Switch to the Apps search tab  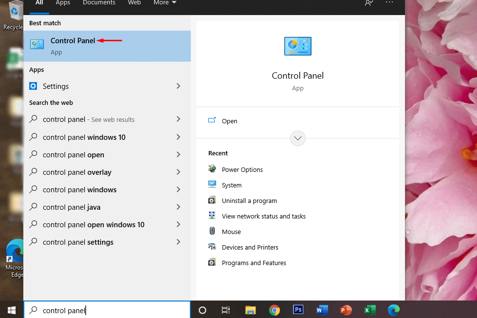tap(63, 3)
